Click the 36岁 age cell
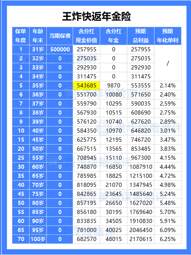The width and height of the screenshot is (191, 255). point(38,94)
